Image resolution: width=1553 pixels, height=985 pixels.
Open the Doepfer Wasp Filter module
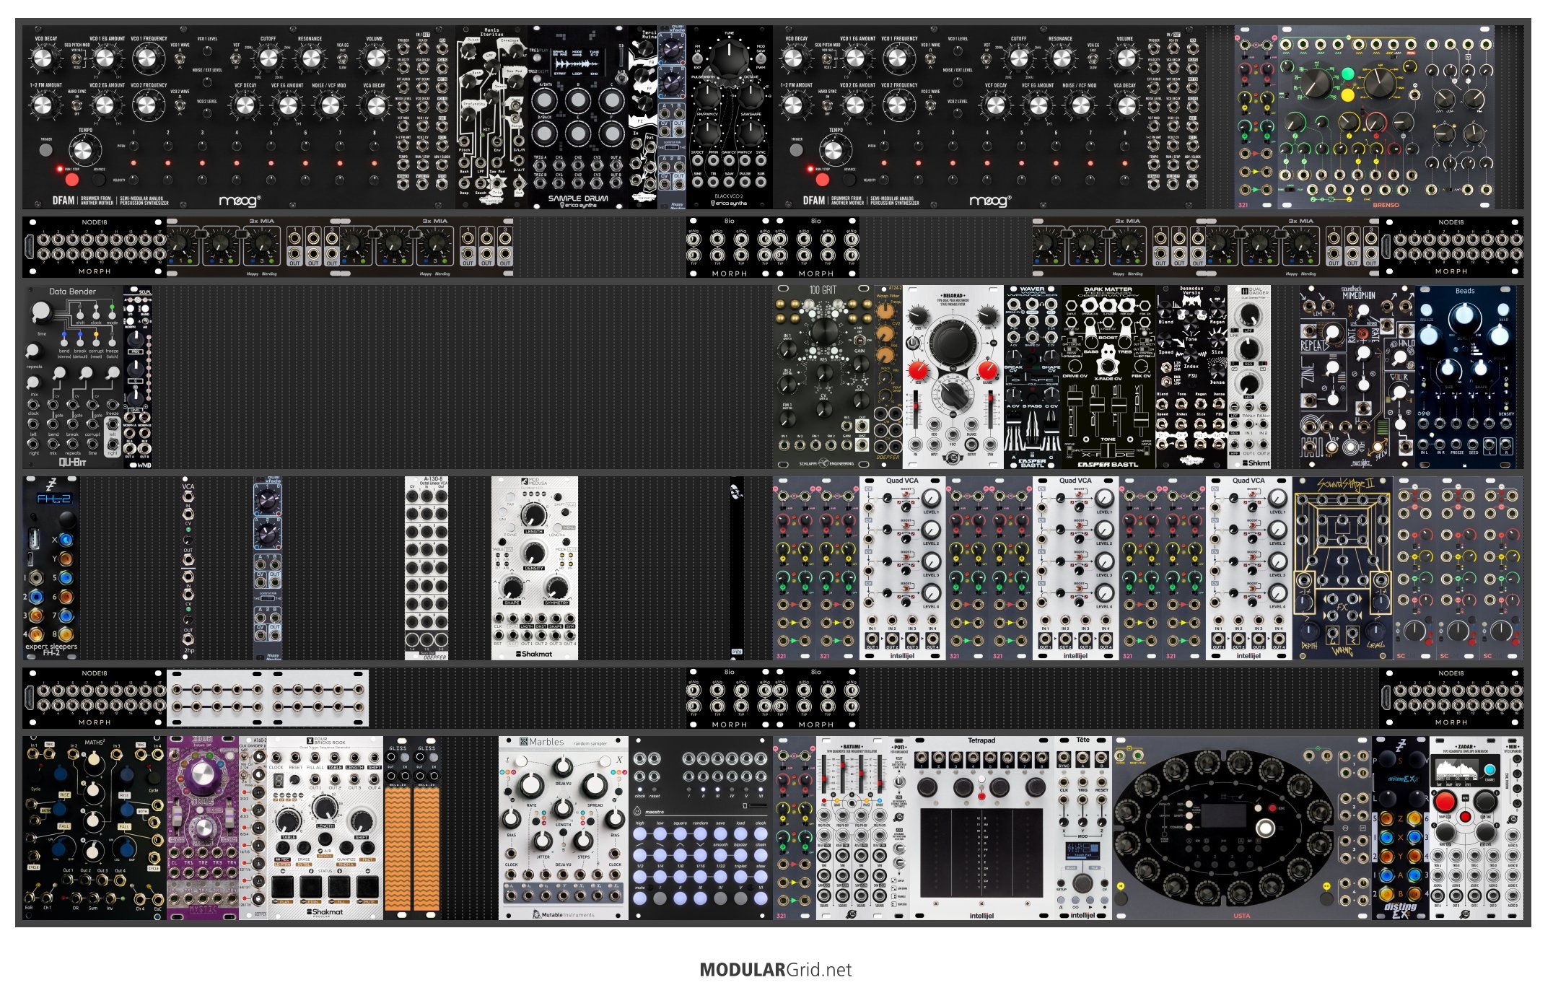pos(888,377)
